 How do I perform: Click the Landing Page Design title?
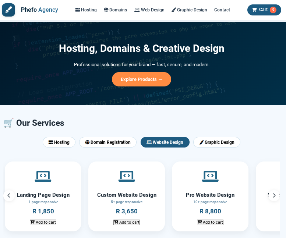tap(43, 195)
